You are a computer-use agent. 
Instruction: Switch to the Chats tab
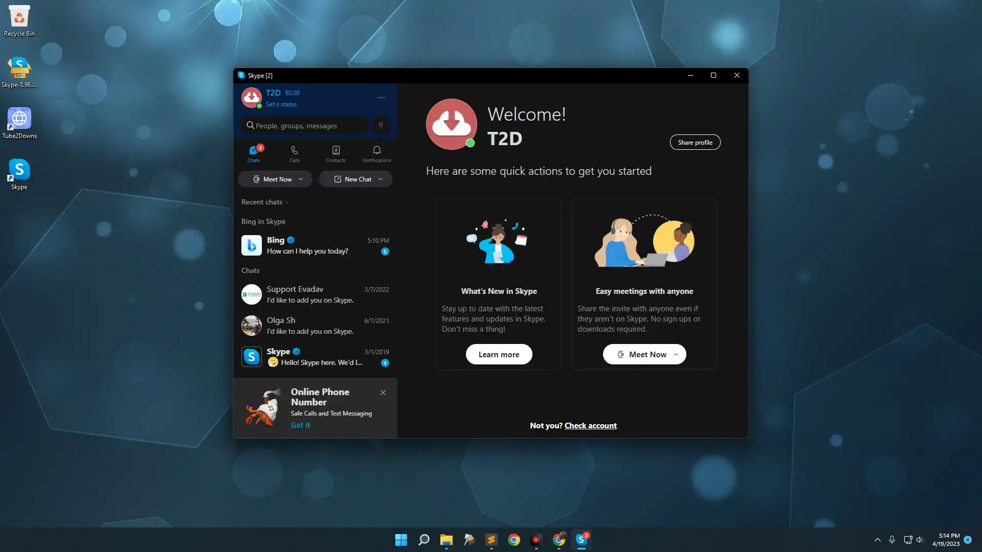[x=254, y=154]
